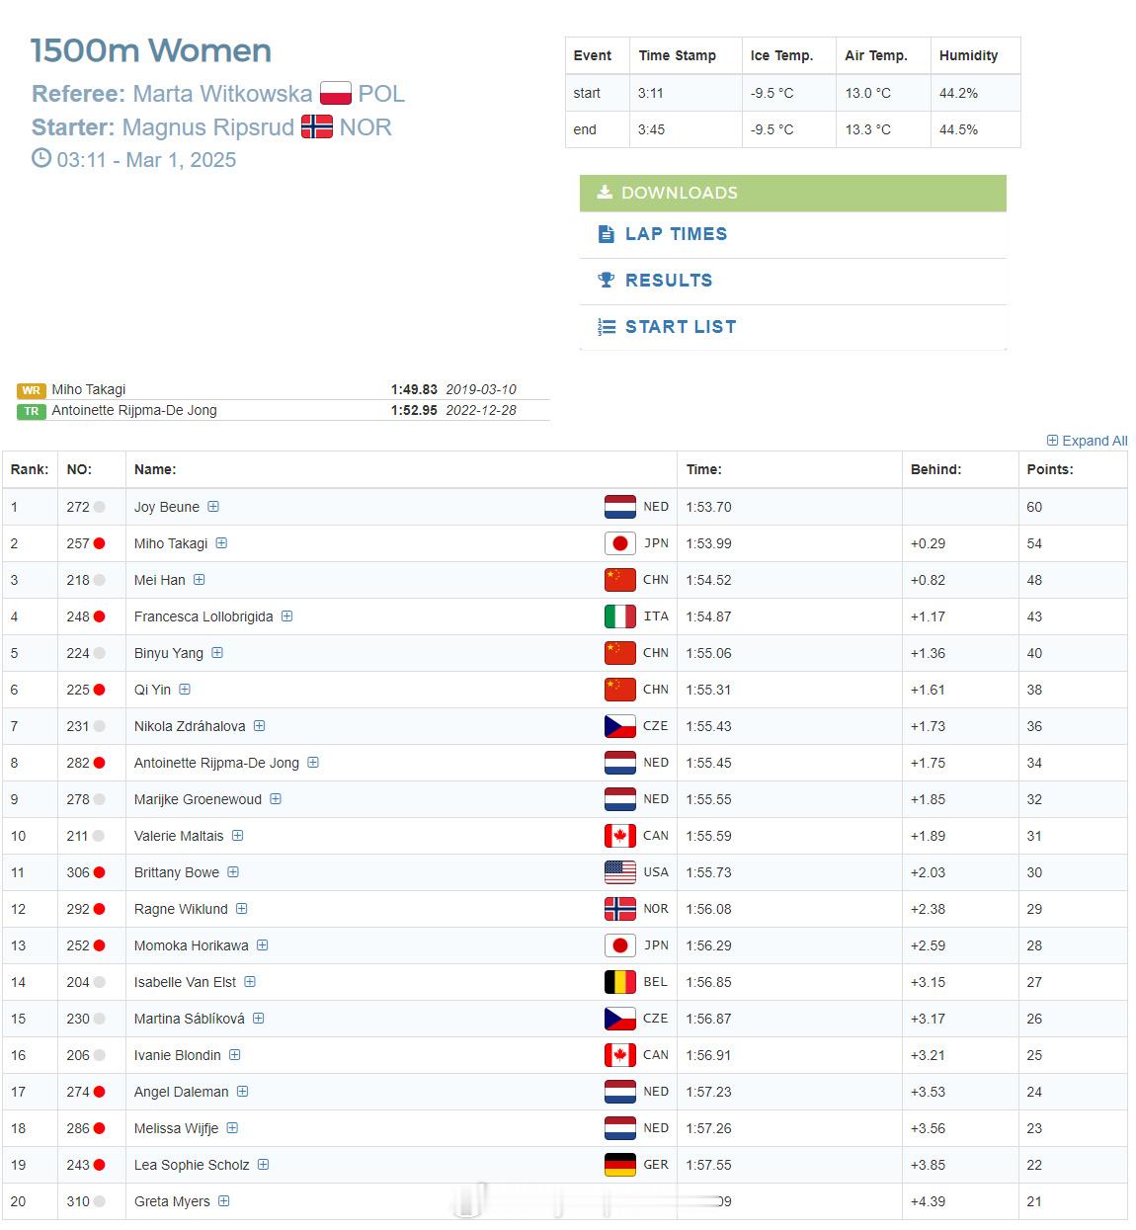
Task: Expand Miho Takagi's result row
Action: [221, 543]
